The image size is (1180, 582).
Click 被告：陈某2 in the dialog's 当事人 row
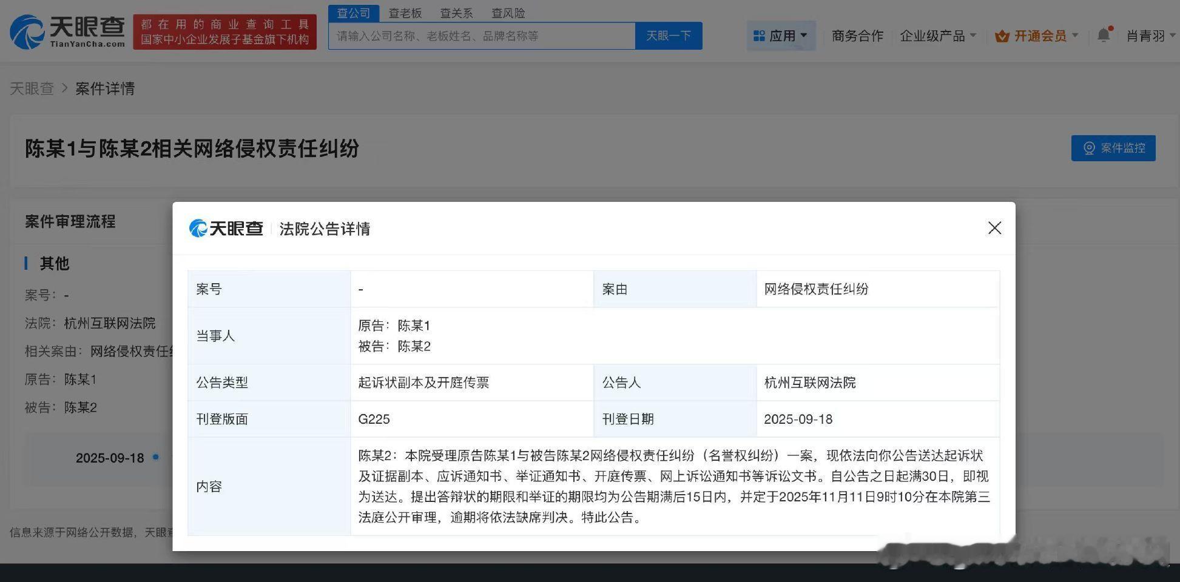pyautogui.click(x=394, y=346)
